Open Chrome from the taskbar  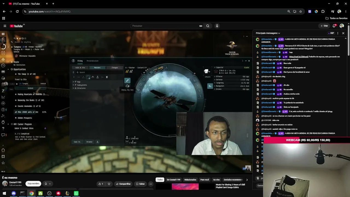[x=31, y=193]
